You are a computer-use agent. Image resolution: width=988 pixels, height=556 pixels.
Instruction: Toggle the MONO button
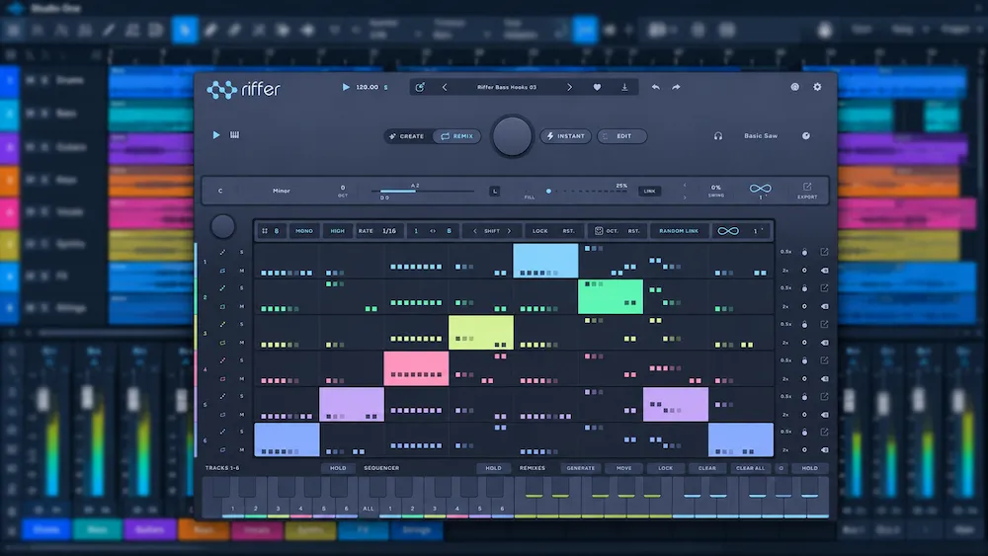(303, 231)
